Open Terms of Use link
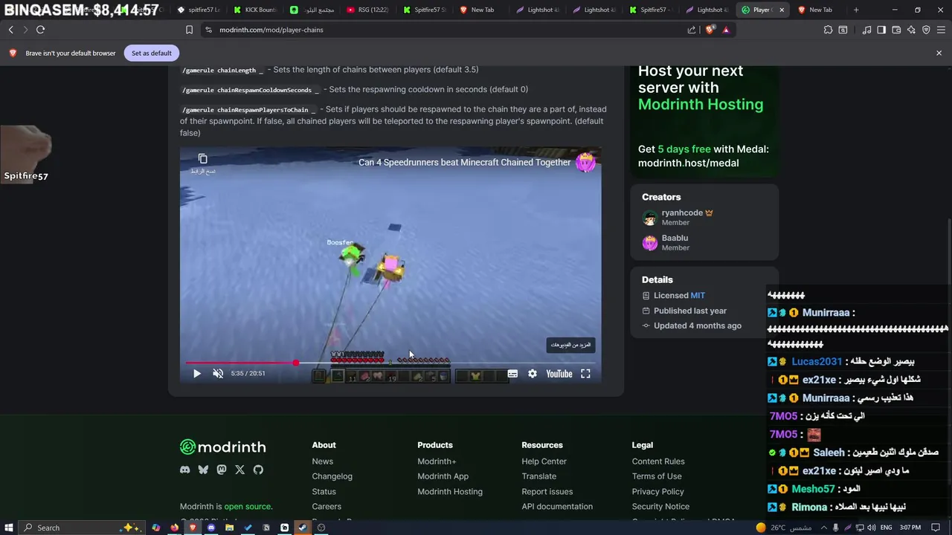 (x=657, y=476)
